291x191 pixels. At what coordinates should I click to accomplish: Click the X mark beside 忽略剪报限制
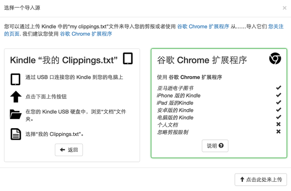click(278, 132)
